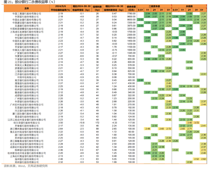This screenshot has width=211, height=169.
Task: Click the '2.48' yellow cell for 浙江稠州商业银行
Action: (x=147, y=129)
